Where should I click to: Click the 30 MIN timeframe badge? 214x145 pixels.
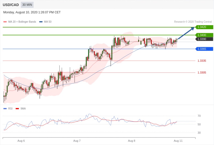pyautogui.click(x=27, y=5)
